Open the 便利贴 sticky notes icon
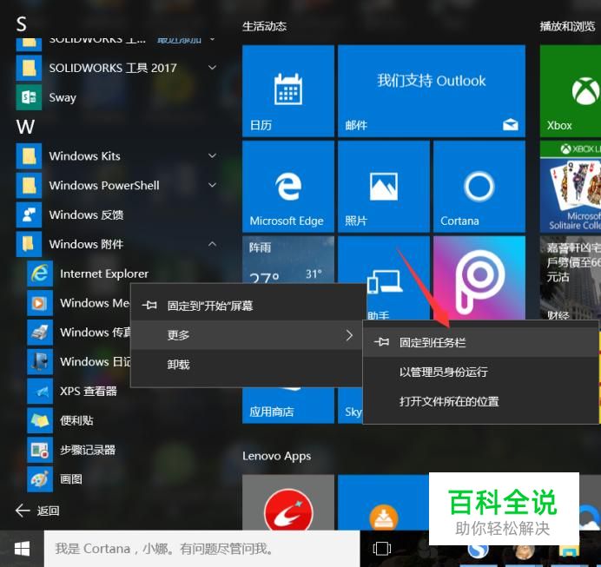Screen dimensions: 601x567 (40, 420)
